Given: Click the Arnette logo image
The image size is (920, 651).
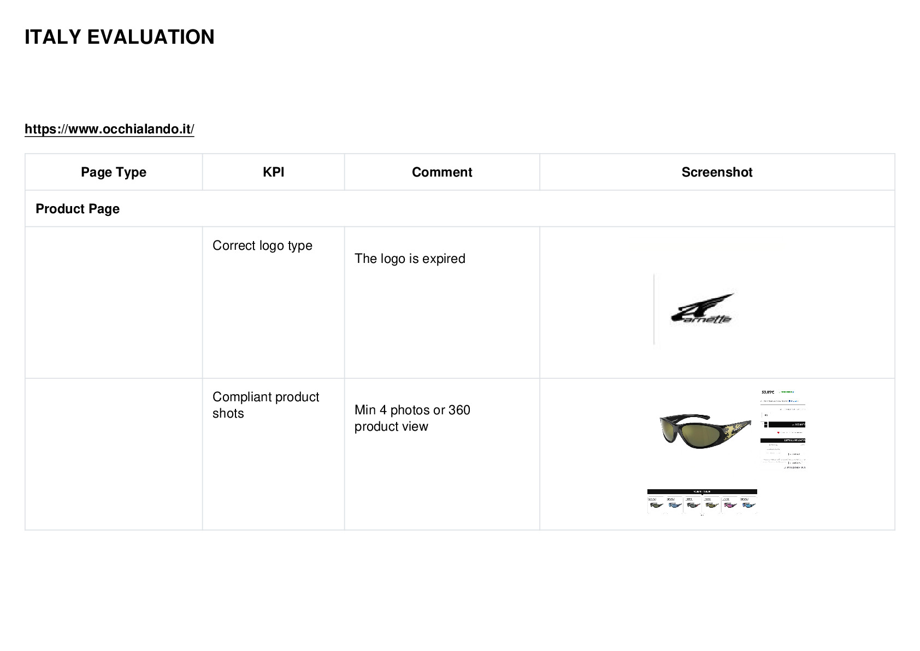Looking at the screenshot, I should pyautogui.click(x=703, y=309).
